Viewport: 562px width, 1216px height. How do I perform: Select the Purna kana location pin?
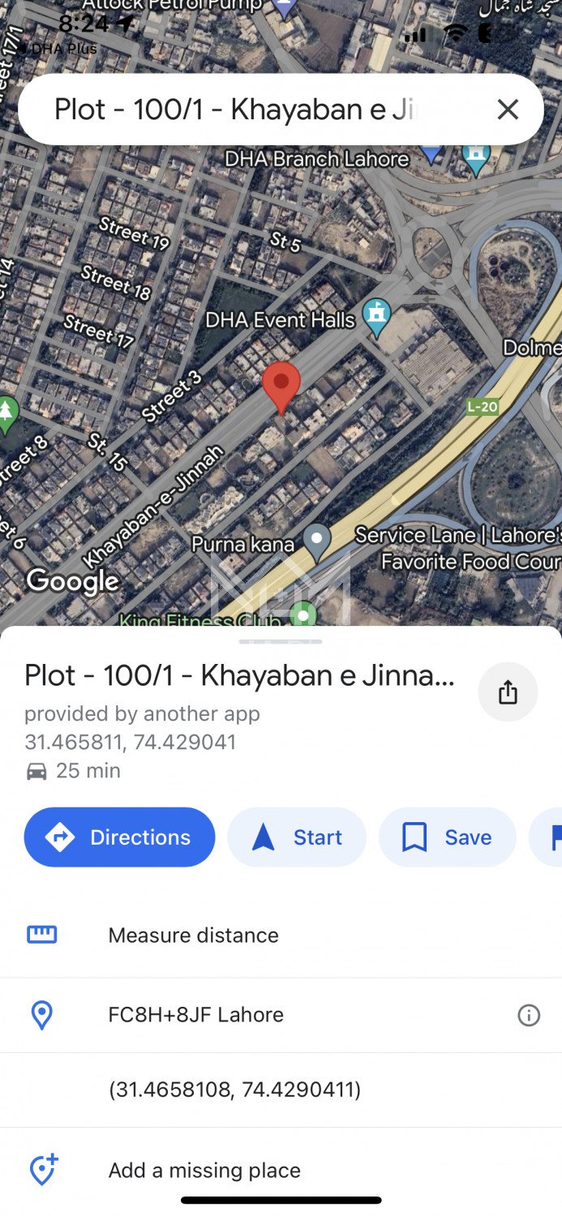pos(316,542)
